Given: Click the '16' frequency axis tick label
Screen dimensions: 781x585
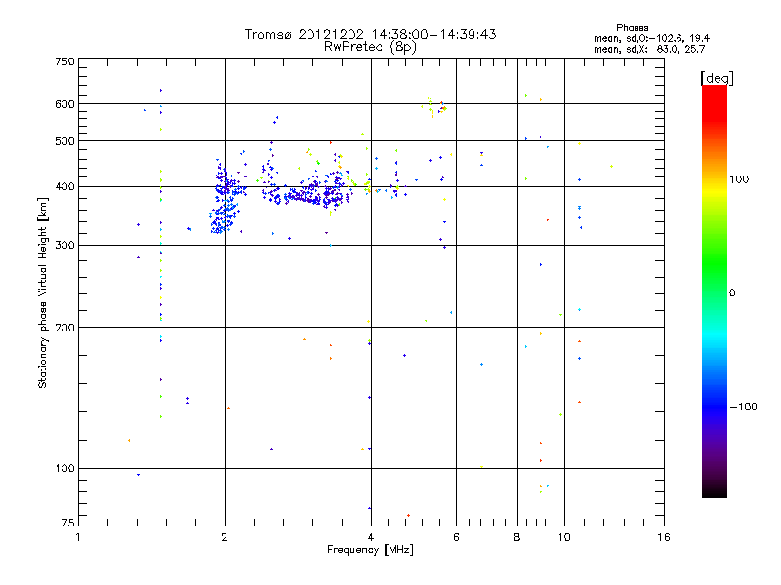Looking at the screenshot, I should pyautogui.click(x=664, y=537).
